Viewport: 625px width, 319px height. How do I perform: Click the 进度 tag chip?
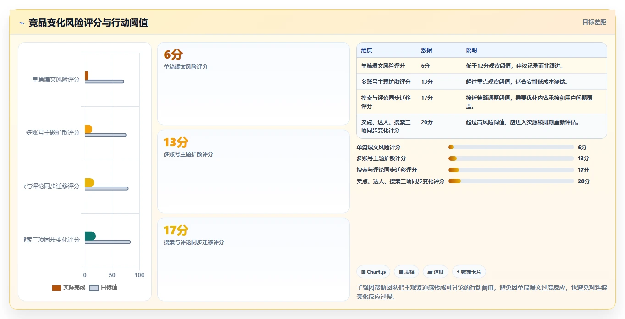[436, 272]
